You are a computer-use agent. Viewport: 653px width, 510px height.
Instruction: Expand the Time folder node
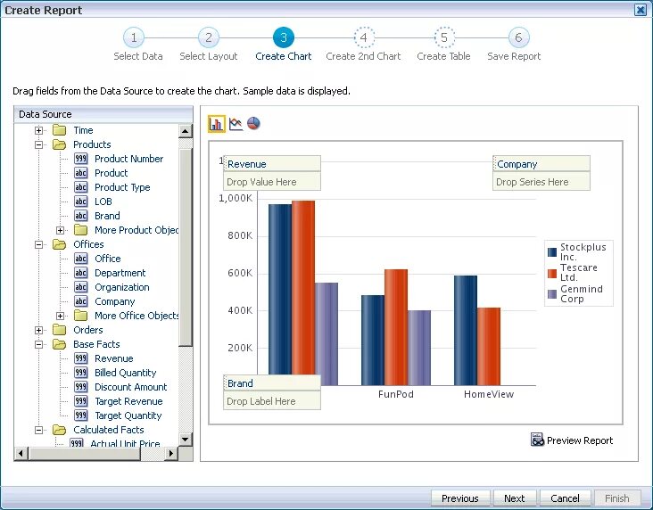pyautogui.click(x=38, y=130)
